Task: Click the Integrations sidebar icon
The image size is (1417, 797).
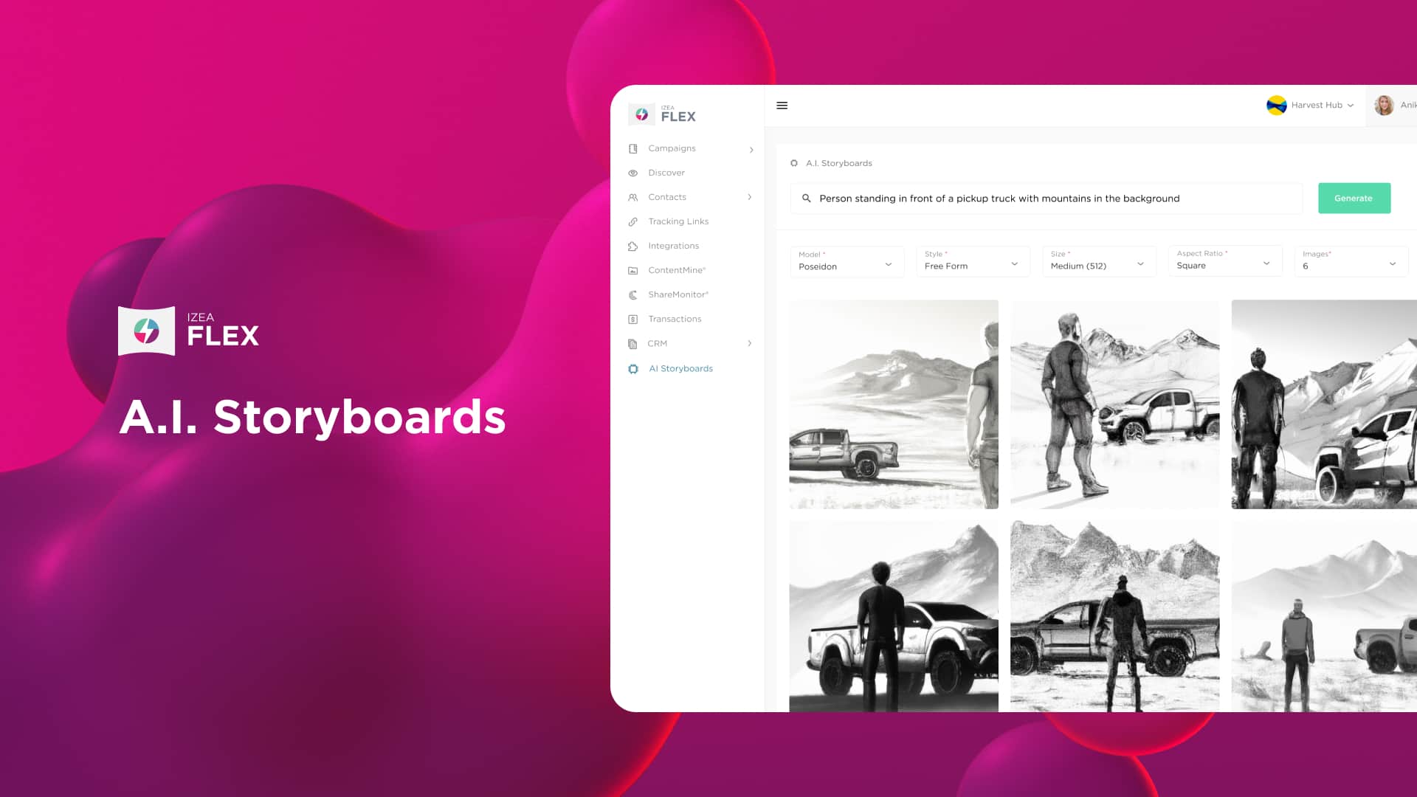Action: pyautogui.click(x=632, y=245)
